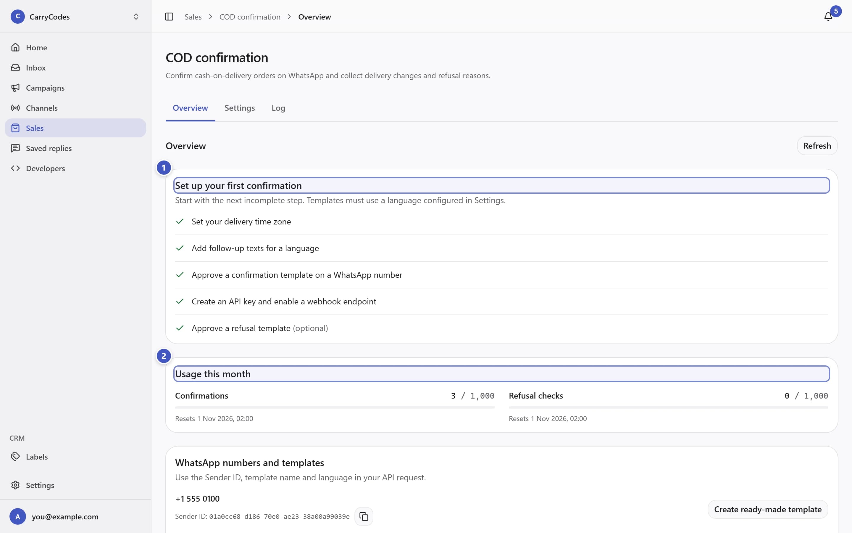The image size is (852, 533).
Task: Open the Home sidebar icon
Action: [x=15, y=47]
